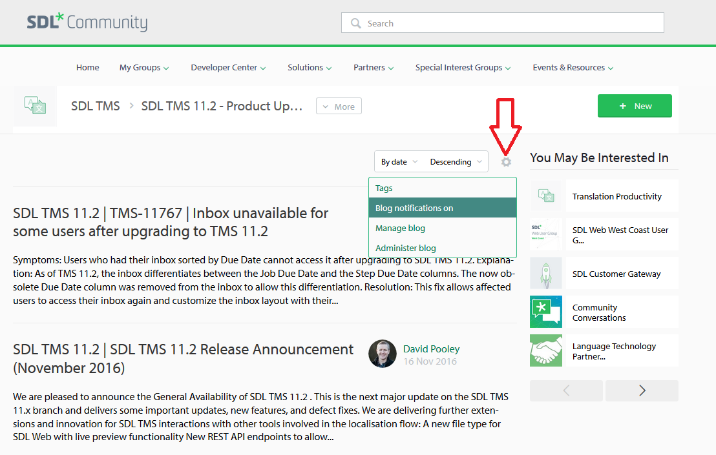Click the SDL Community logo
716x455 pixels.
(87, 23)
